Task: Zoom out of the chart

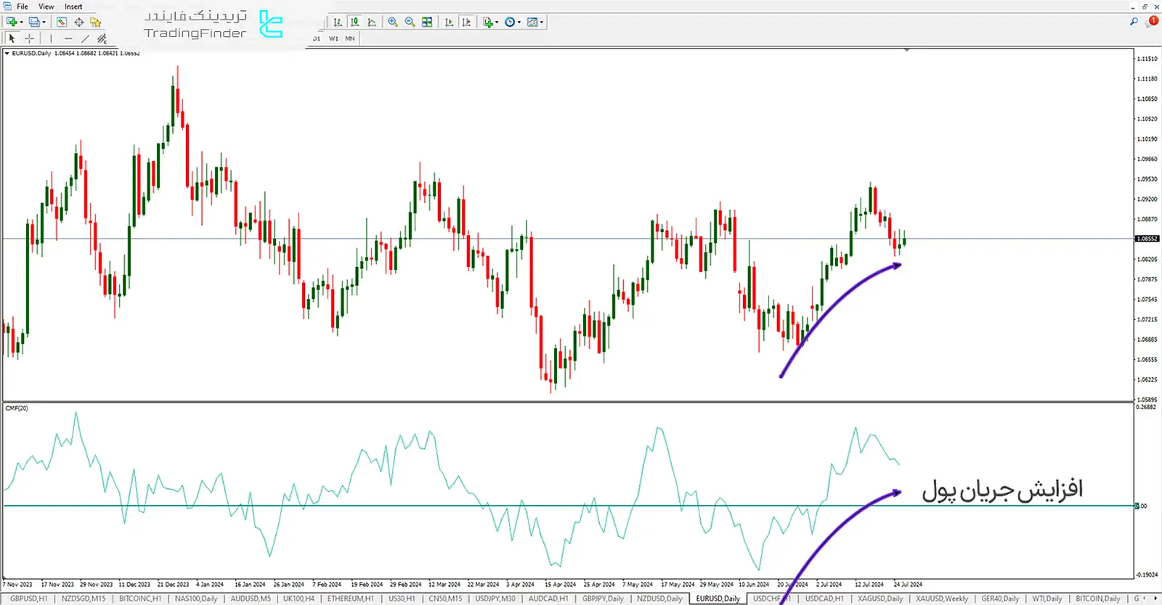Action: pyautogui.click(x=410, y=22)
